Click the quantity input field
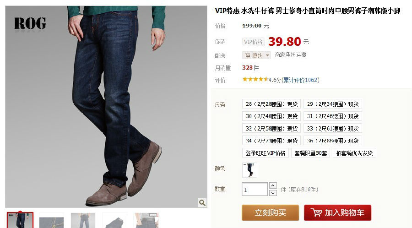Screen dimensions: 412x228 point(255,189)
